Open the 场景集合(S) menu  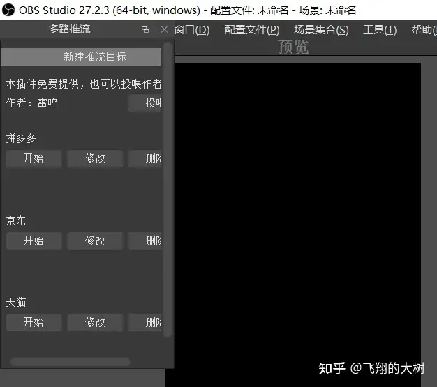[321, 29]
